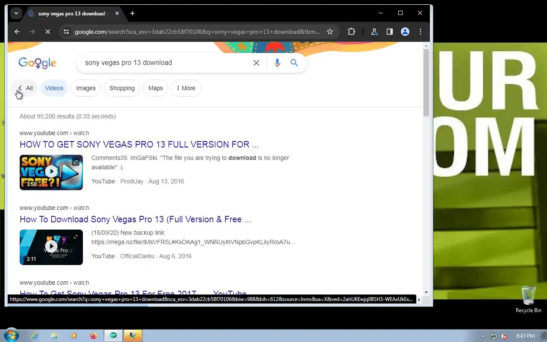Viewport: 547px width, 342px height.
Task: Open How To Download Sony Vegas Pro 13 link
Action: (x=135, y=219)
